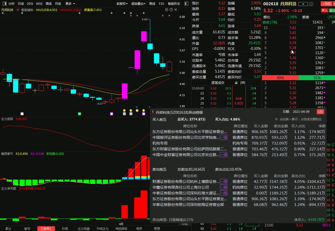Click 一线 tag on 华鑫证券上海 row
This screenshot has height=231, width=335.
224,187
